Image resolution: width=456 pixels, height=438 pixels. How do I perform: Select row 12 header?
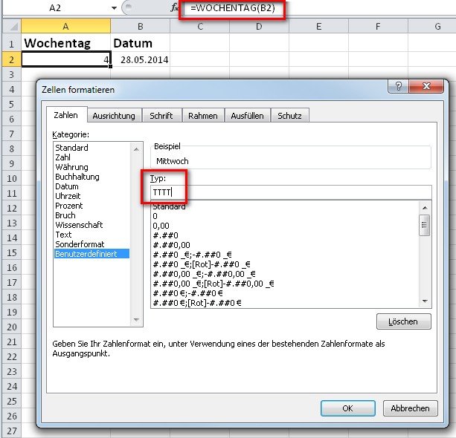(x=12, y=208)
